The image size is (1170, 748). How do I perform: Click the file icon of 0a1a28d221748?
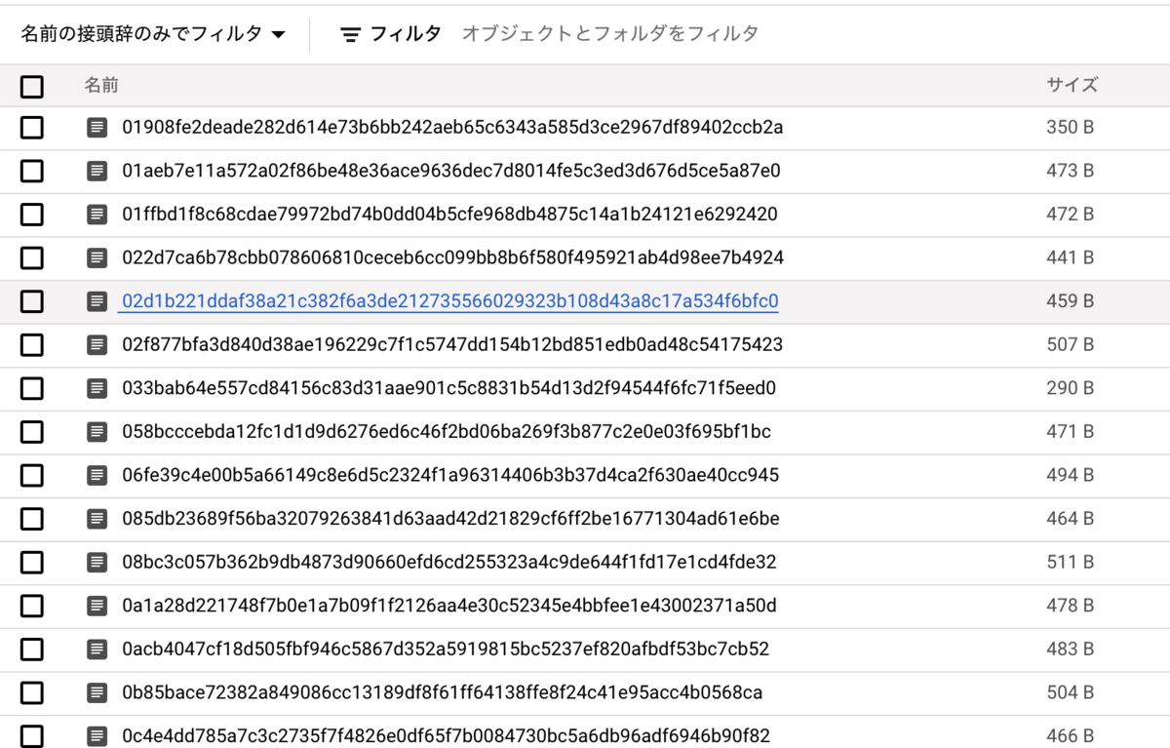97,606
